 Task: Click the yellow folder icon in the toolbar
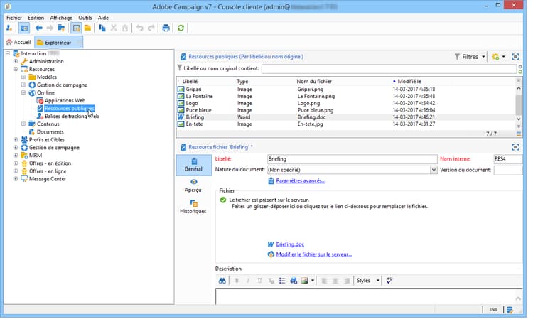(x=87, y=28)
